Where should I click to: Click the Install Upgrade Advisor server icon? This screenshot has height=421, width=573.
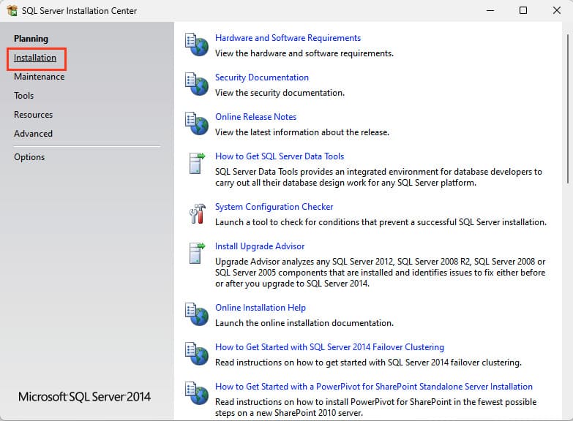coord(196,254)
